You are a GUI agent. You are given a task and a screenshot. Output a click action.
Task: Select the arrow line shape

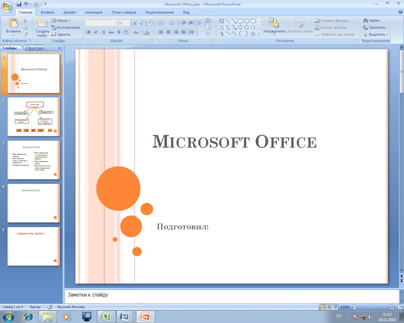[x=234, y=21]
